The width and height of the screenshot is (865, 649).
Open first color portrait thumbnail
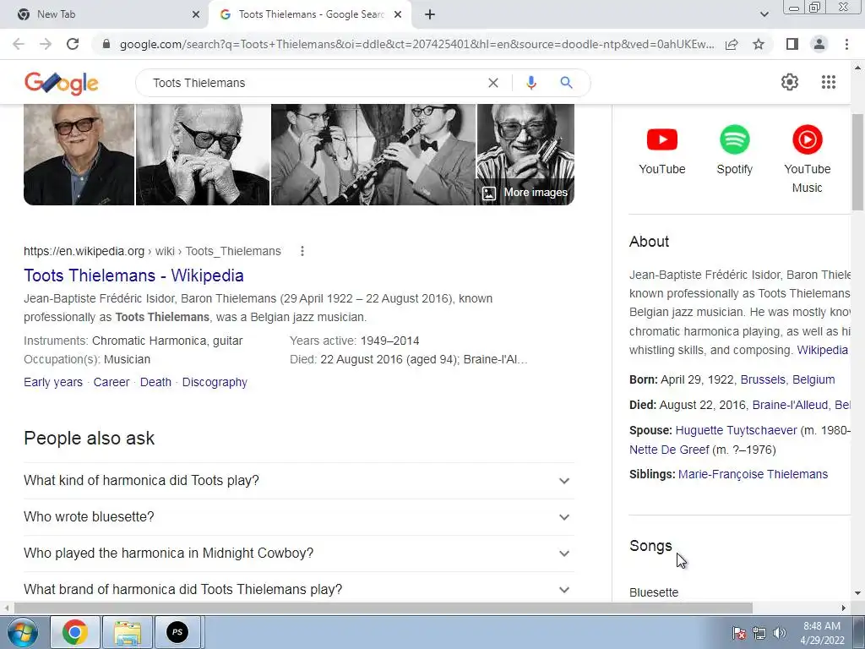point(79,155)
